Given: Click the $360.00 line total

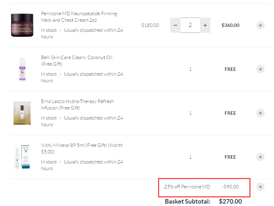Looking at the screenshot, I should click(230, 25).
